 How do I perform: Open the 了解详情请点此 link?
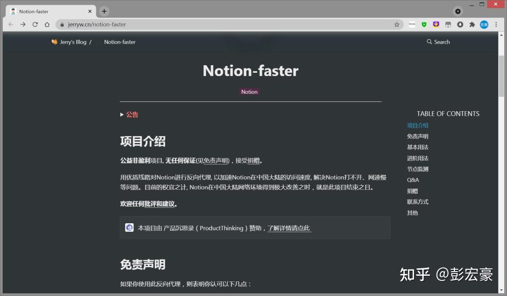(289, 228)
